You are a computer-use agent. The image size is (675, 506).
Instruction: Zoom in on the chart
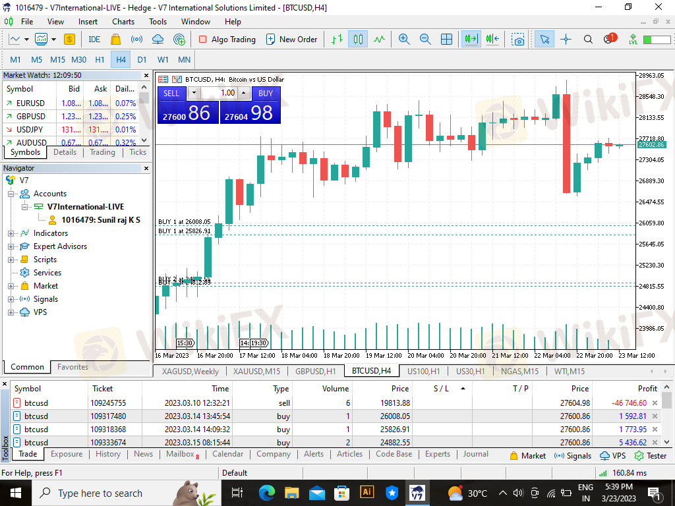pyautogui.click(x=404, y=40)
